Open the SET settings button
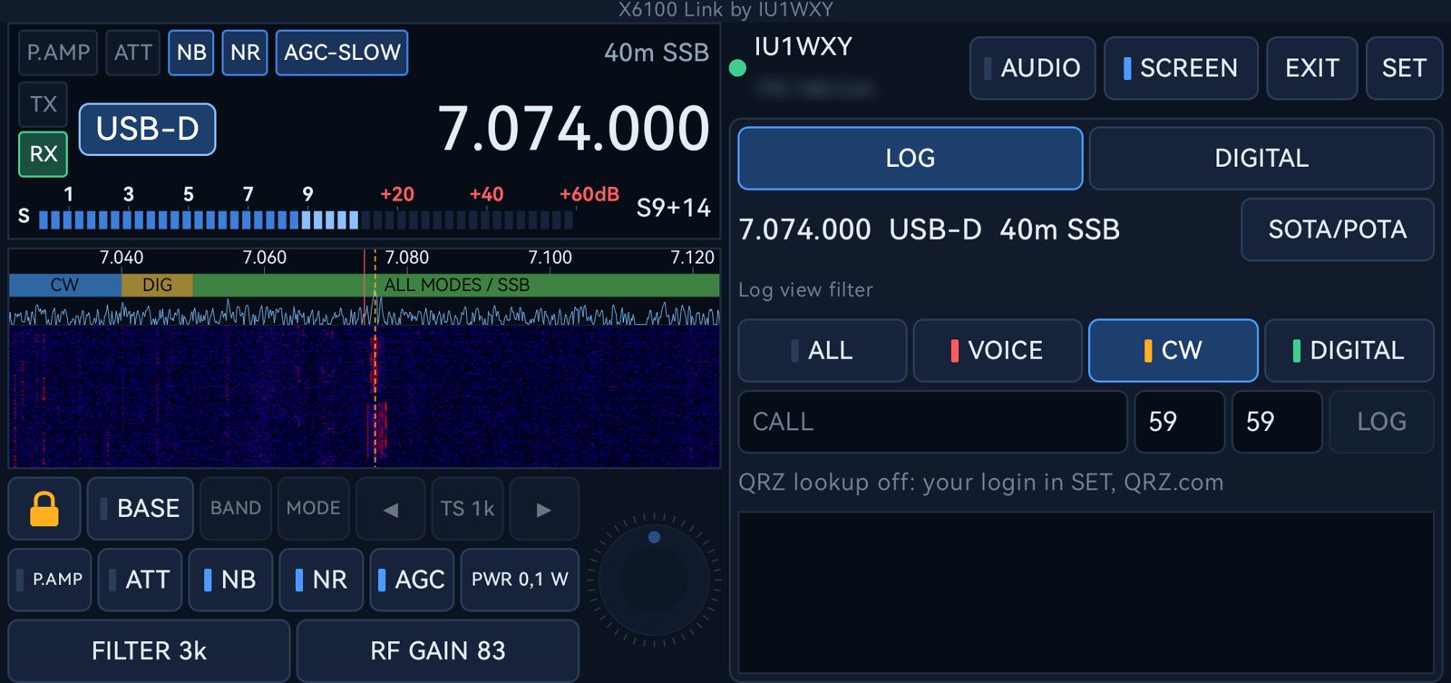The image size is (1451, 683). [1404, 68]
